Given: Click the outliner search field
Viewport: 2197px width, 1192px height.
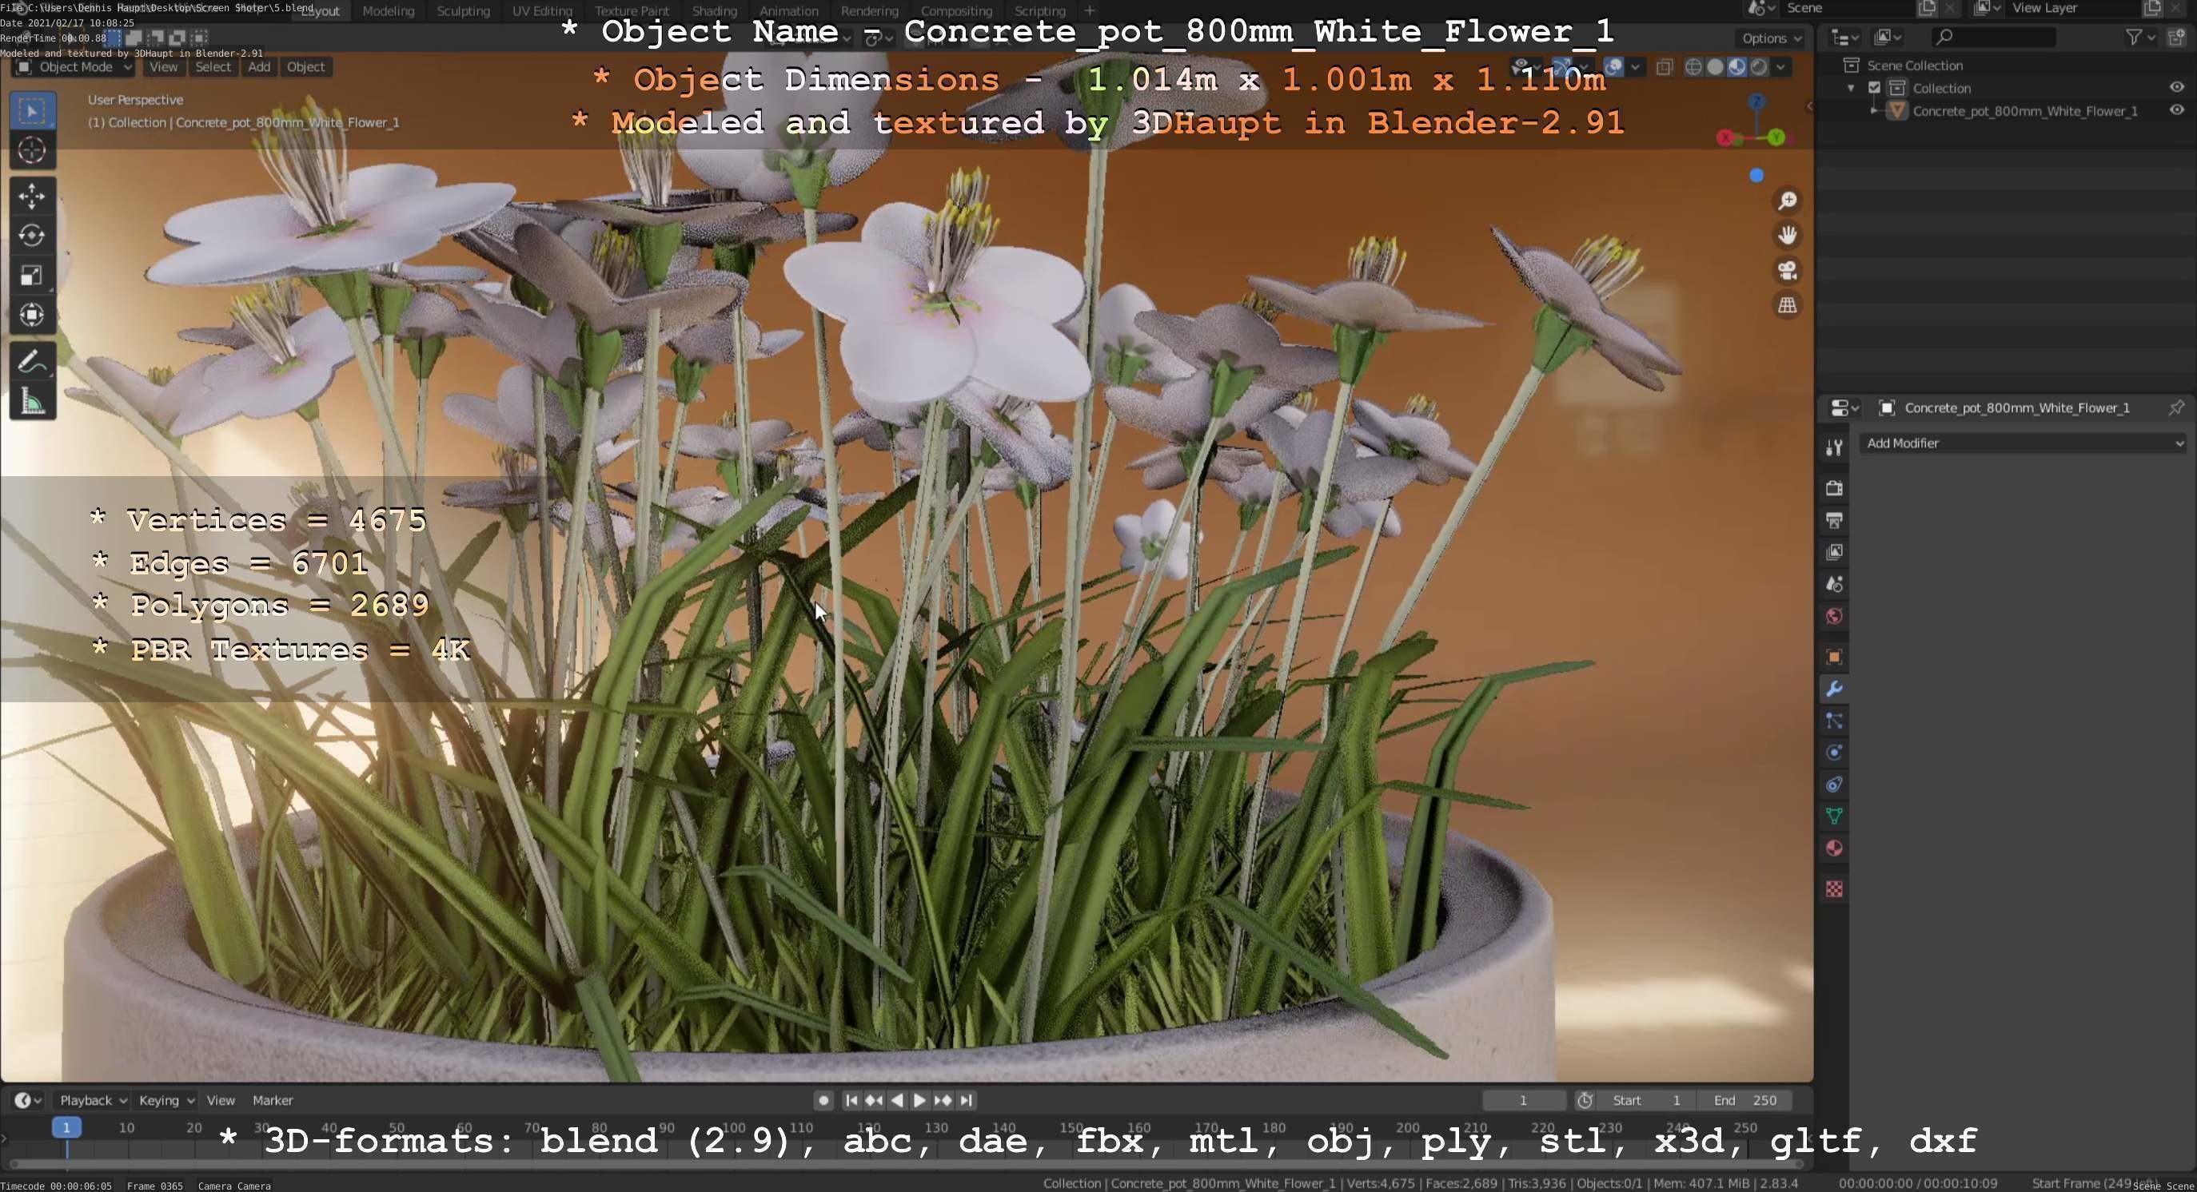Looking at the screenshot, I should pyautogui.click(x=1992, y=38).
